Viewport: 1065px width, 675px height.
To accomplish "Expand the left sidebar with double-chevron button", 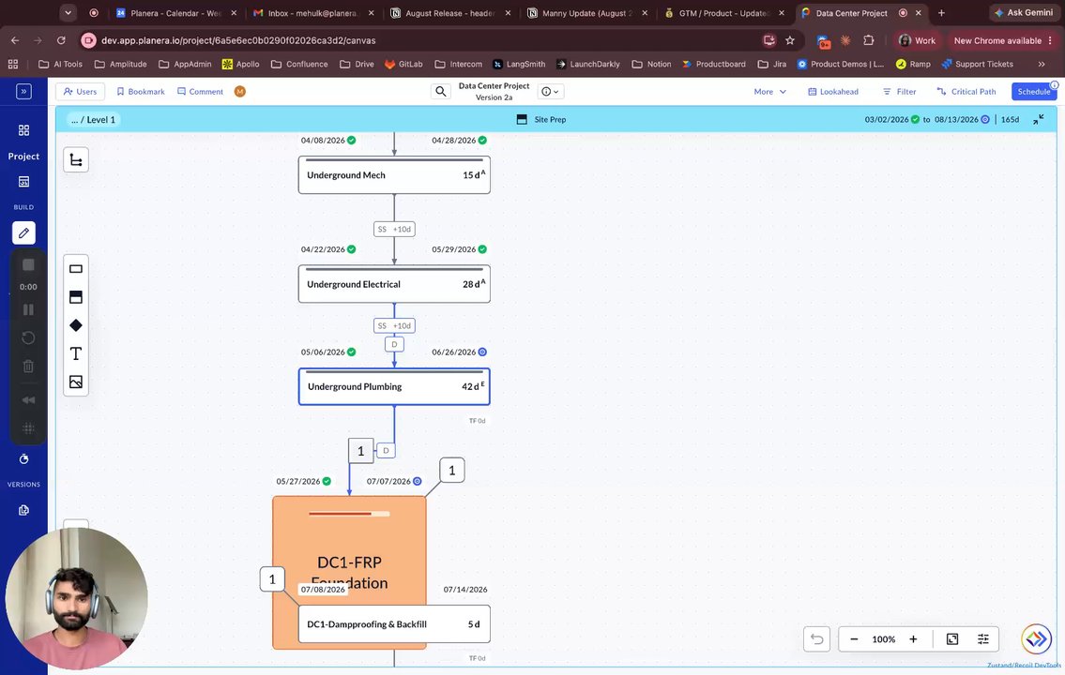I will pos(23,91).
